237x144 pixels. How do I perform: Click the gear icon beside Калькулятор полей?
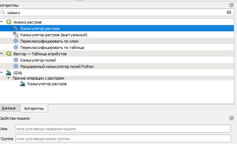pos(16,60)
